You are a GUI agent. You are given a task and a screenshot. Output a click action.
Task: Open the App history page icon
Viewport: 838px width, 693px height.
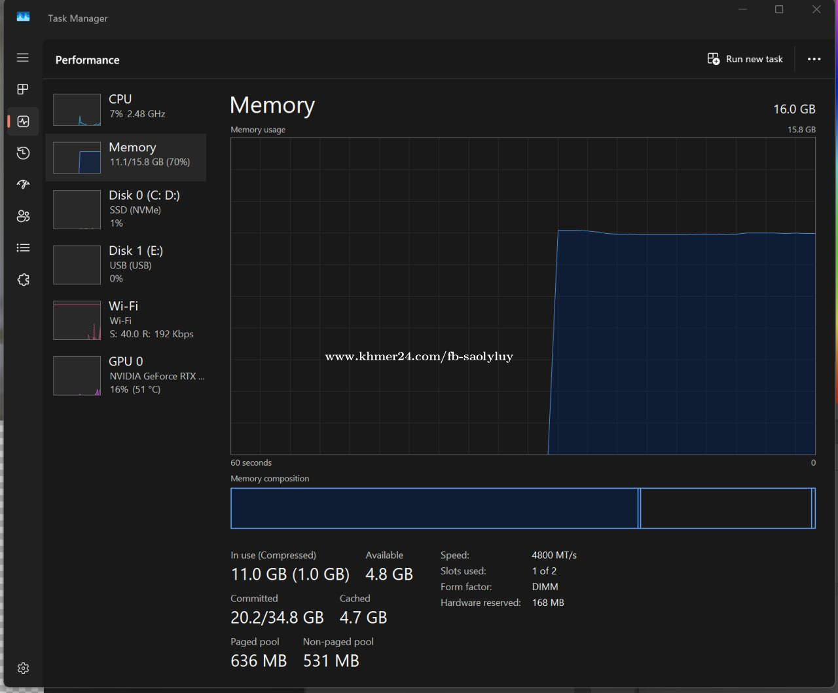(x=23, y=153)
